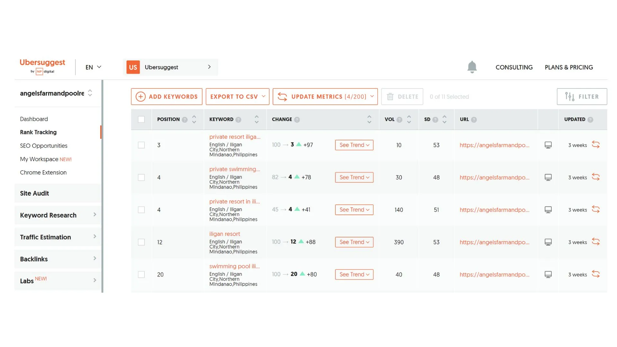Sort the table by VOL
Viewport: 617px width, 347px height.
coord(409,119)
